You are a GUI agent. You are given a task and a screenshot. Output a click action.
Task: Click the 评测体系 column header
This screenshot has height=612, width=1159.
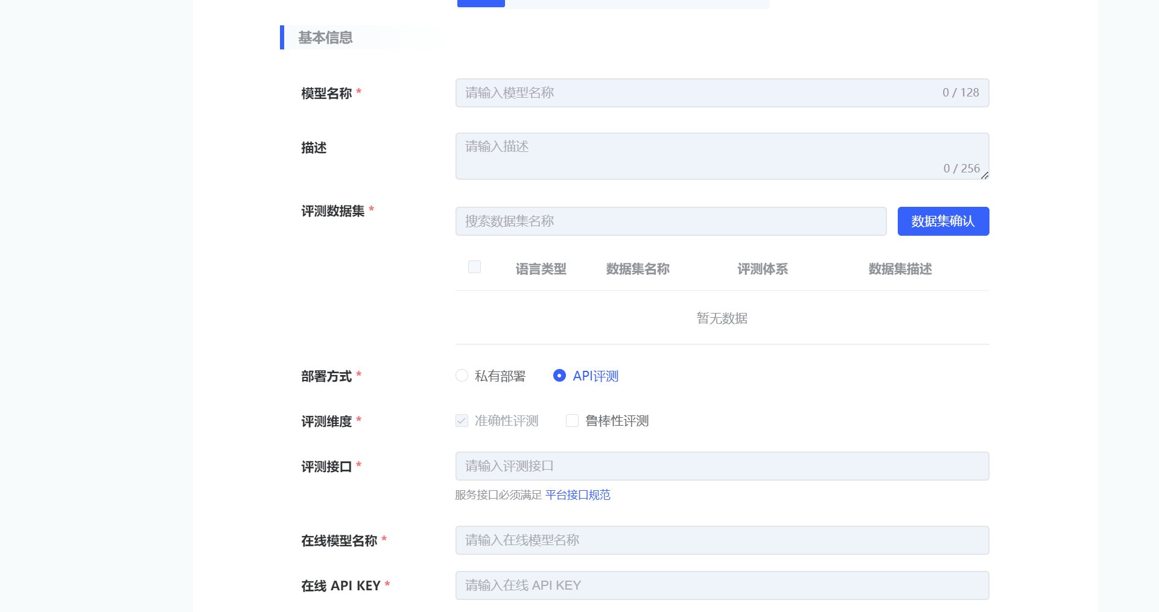762,269
